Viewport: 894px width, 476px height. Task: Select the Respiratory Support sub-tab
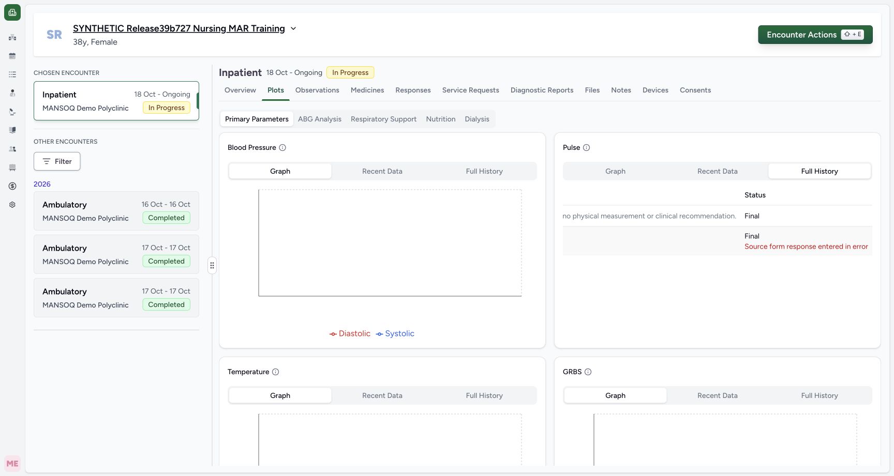click(383, 119)
